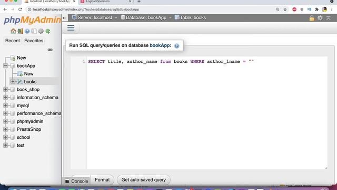Expand the performance_schema database

click(x=6, y=113)
